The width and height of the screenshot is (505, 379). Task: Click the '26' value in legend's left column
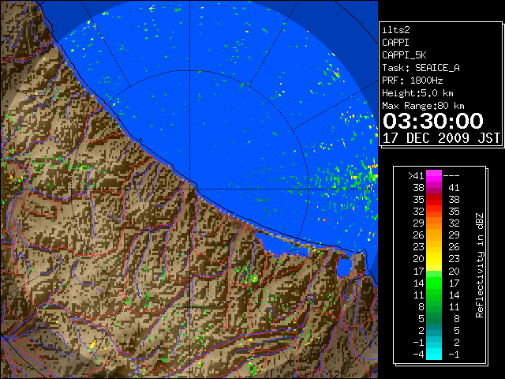(x=418, y=235)
